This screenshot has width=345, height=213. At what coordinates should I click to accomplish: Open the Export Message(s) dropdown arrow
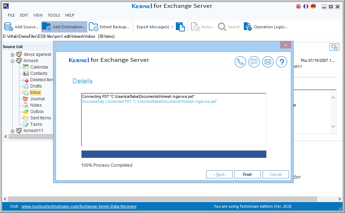coord(173,27)
